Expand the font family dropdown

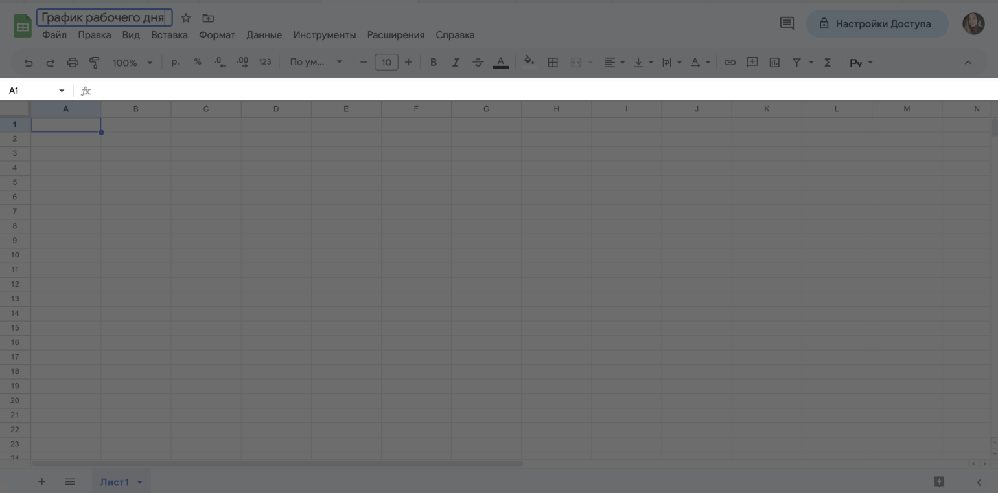click(316, 63)
